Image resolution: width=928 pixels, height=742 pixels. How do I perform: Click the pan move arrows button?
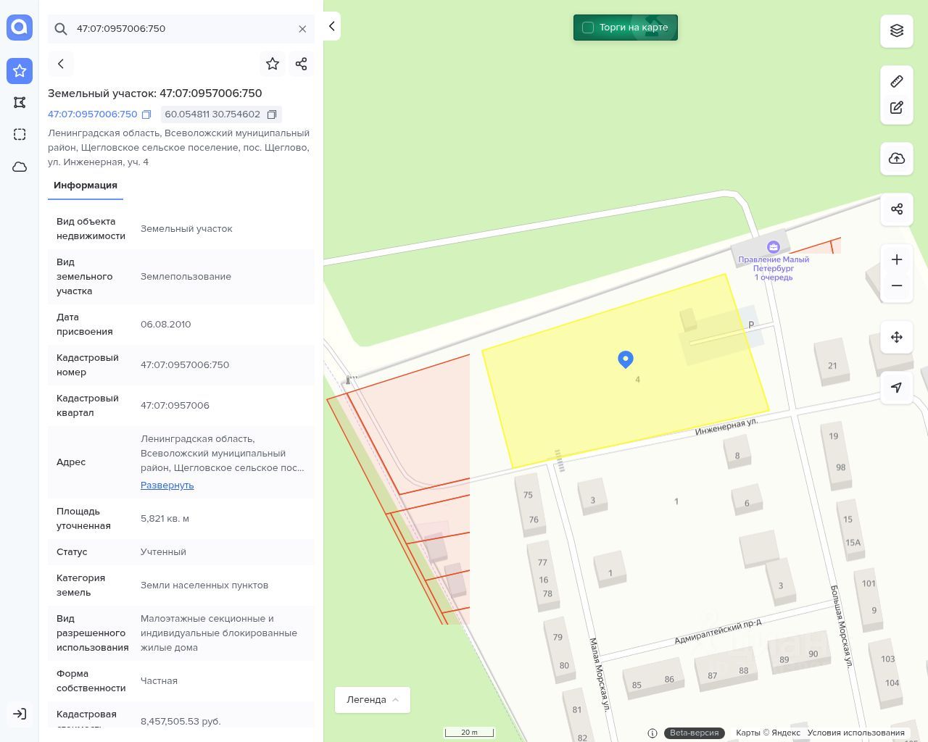(897, 337)
